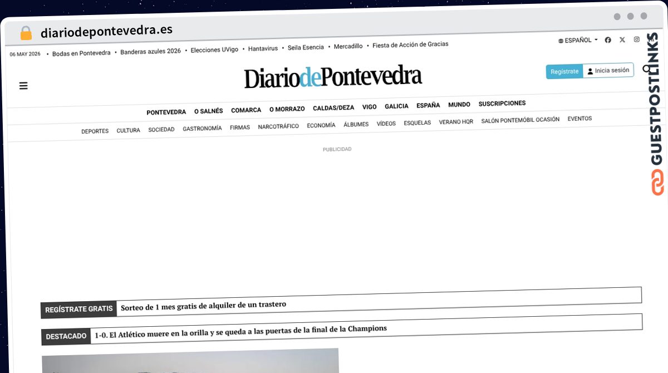Open the article photo thumbnail below DESTACADO
This screenshot has height=373, width=668.
[190, 361]
